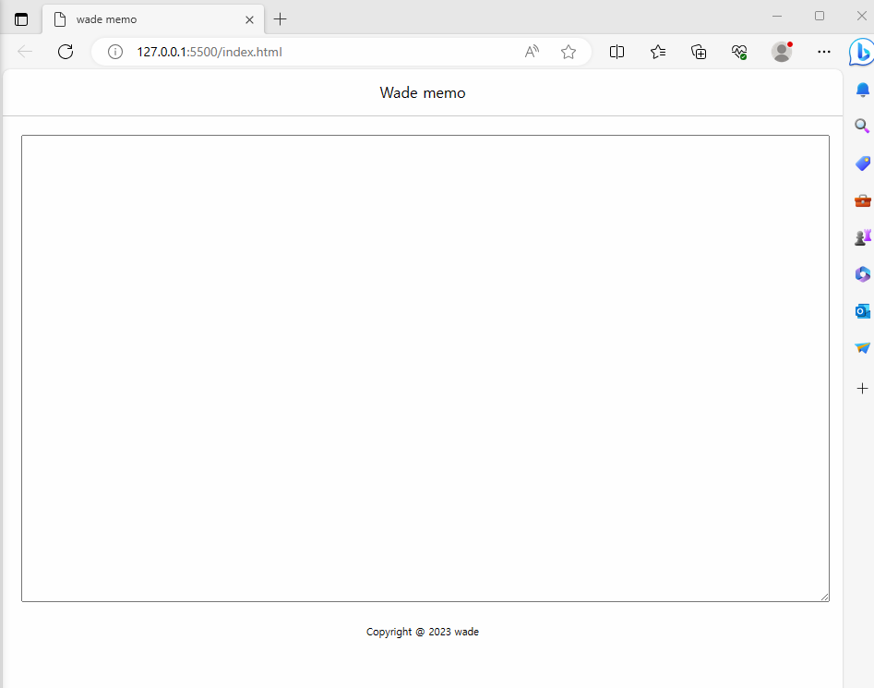
Task: Open the tab actions menu icon
Action: coord(21,19)
